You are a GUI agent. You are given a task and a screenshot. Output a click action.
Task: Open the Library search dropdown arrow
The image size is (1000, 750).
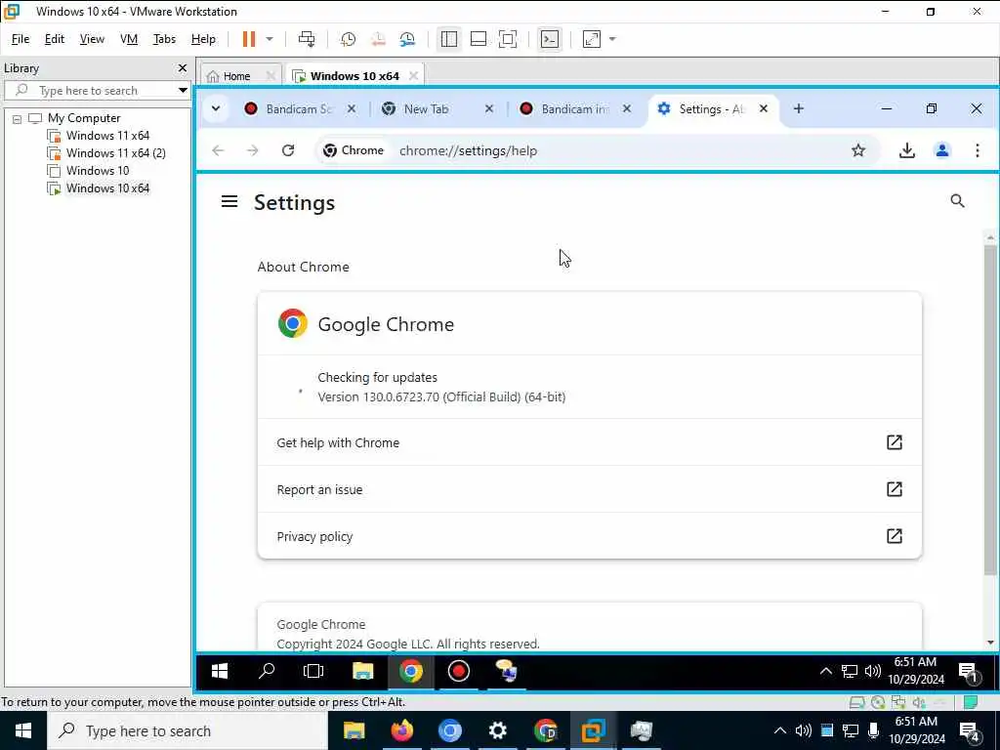183,91
